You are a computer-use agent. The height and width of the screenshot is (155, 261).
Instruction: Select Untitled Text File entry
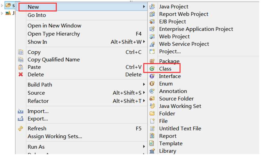click(x=180, y=128)
